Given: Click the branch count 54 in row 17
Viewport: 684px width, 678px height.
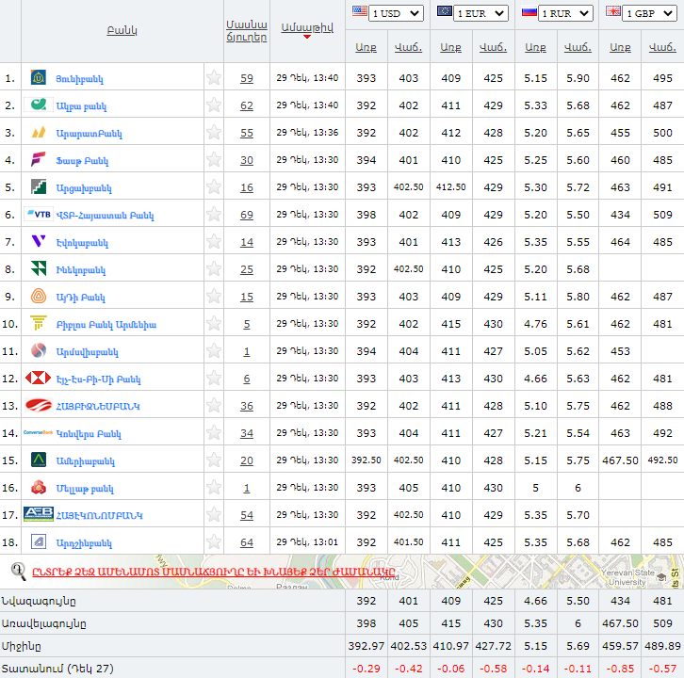Looking at the screenshot, I should click(x=247, y=515).
